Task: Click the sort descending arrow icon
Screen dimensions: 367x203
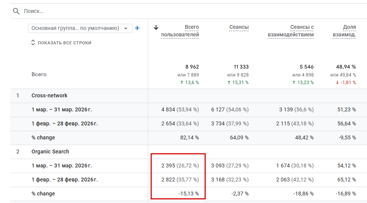Action: (156, 27)
